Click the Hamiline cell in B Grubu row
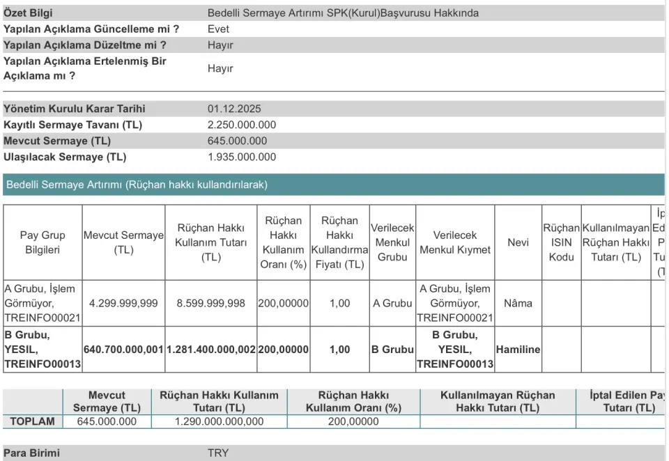Image resolution: width=669 pixels, height=461 pixels. tap(518, 350)
